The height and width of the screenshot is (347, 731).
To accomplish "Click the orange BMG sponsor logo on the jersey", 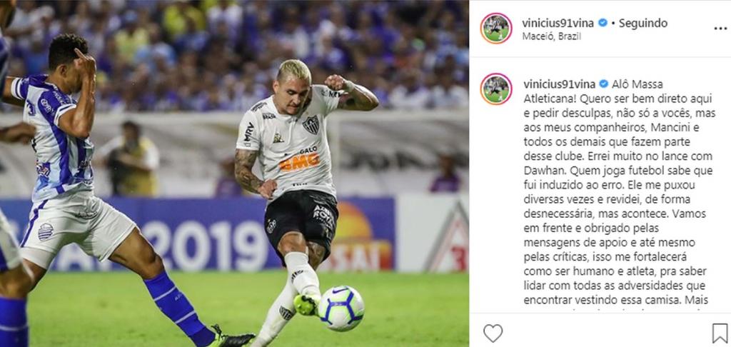I will pyautogui.click(x=299, y=161).
